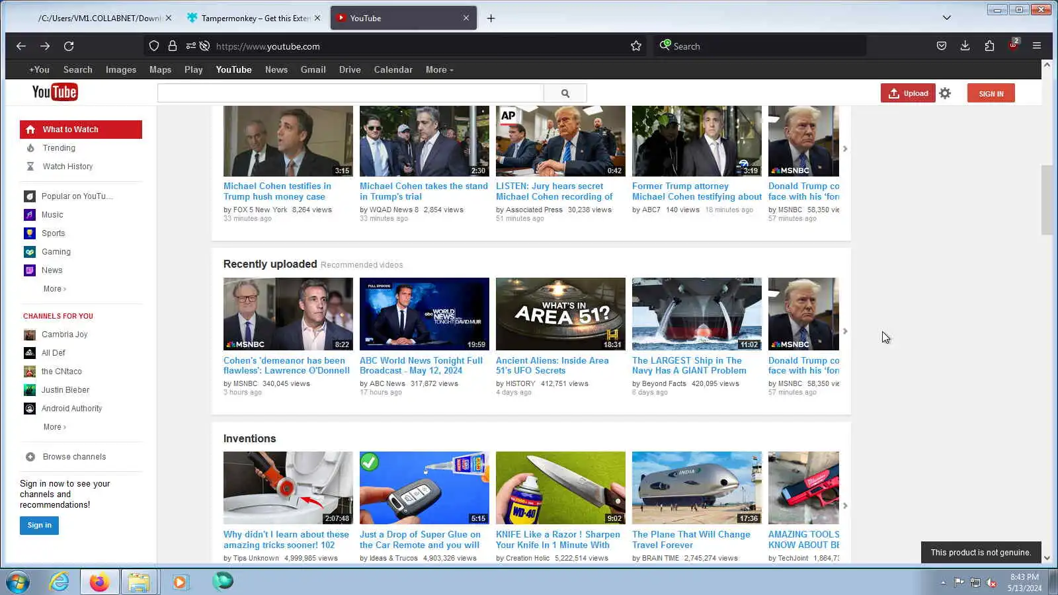Launch Internet Explorer from taskbar
The width and height of the screenshot is (1058, 595).
[x=60, y=582]
